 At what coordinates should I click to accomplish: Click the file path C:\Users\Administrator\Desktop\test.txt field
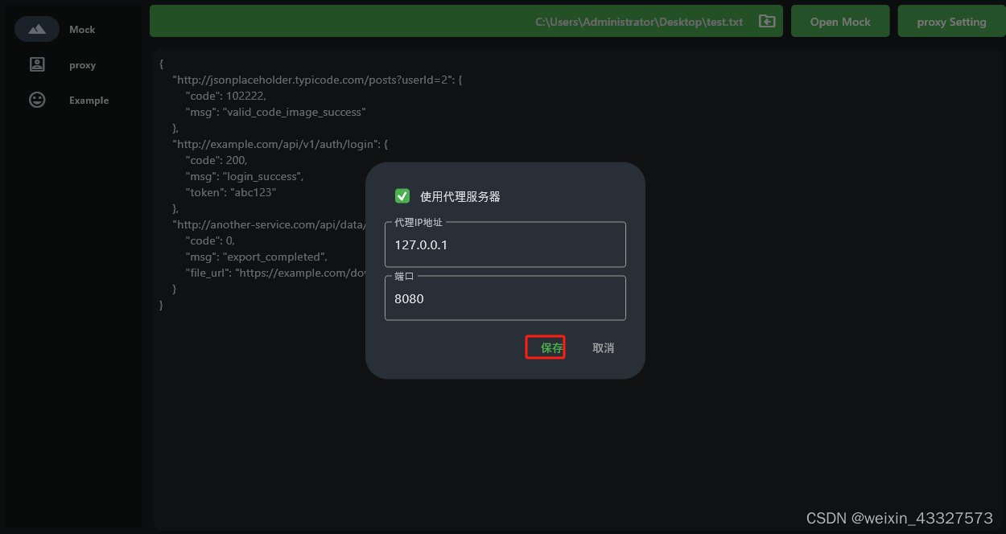466,22
